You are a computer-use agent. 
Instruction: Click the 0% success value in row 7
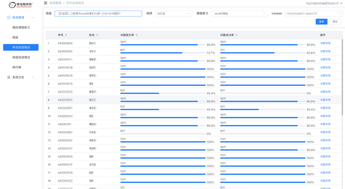309,93
